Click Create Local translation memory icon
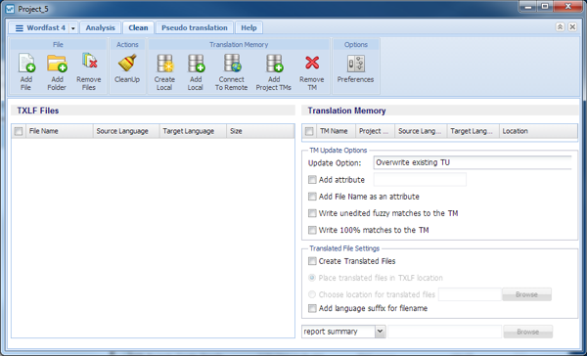 click(164, 64)
